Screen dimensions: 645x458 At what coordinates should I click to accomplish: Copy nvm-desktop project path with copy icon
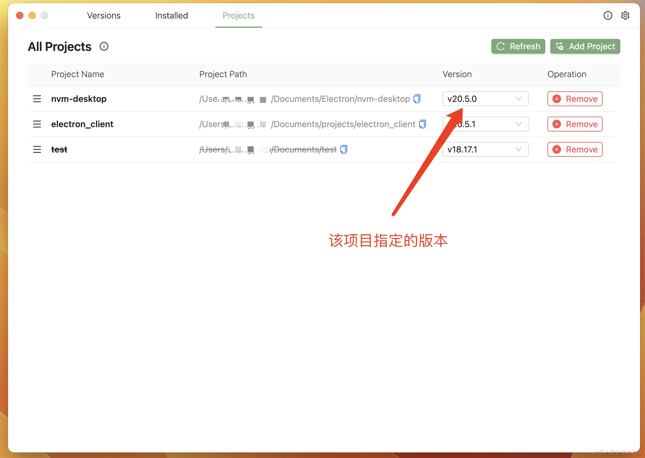coord(417,99)
